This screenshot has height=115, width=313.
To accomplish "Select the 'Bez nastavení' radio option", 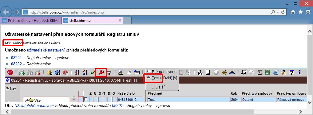I will tap(149, 72).
